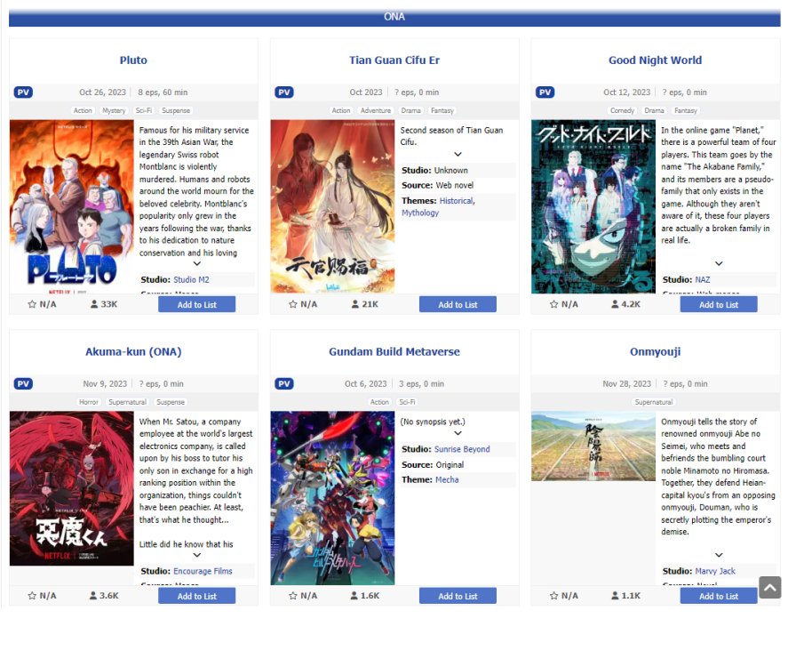Click the members icon showing 1.1K
788x667 pixels.
pyautogui.click(x=615, y=596)
